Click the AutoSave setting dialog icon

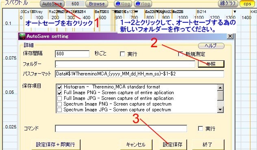pyautogui.click(x=22, y=36)
